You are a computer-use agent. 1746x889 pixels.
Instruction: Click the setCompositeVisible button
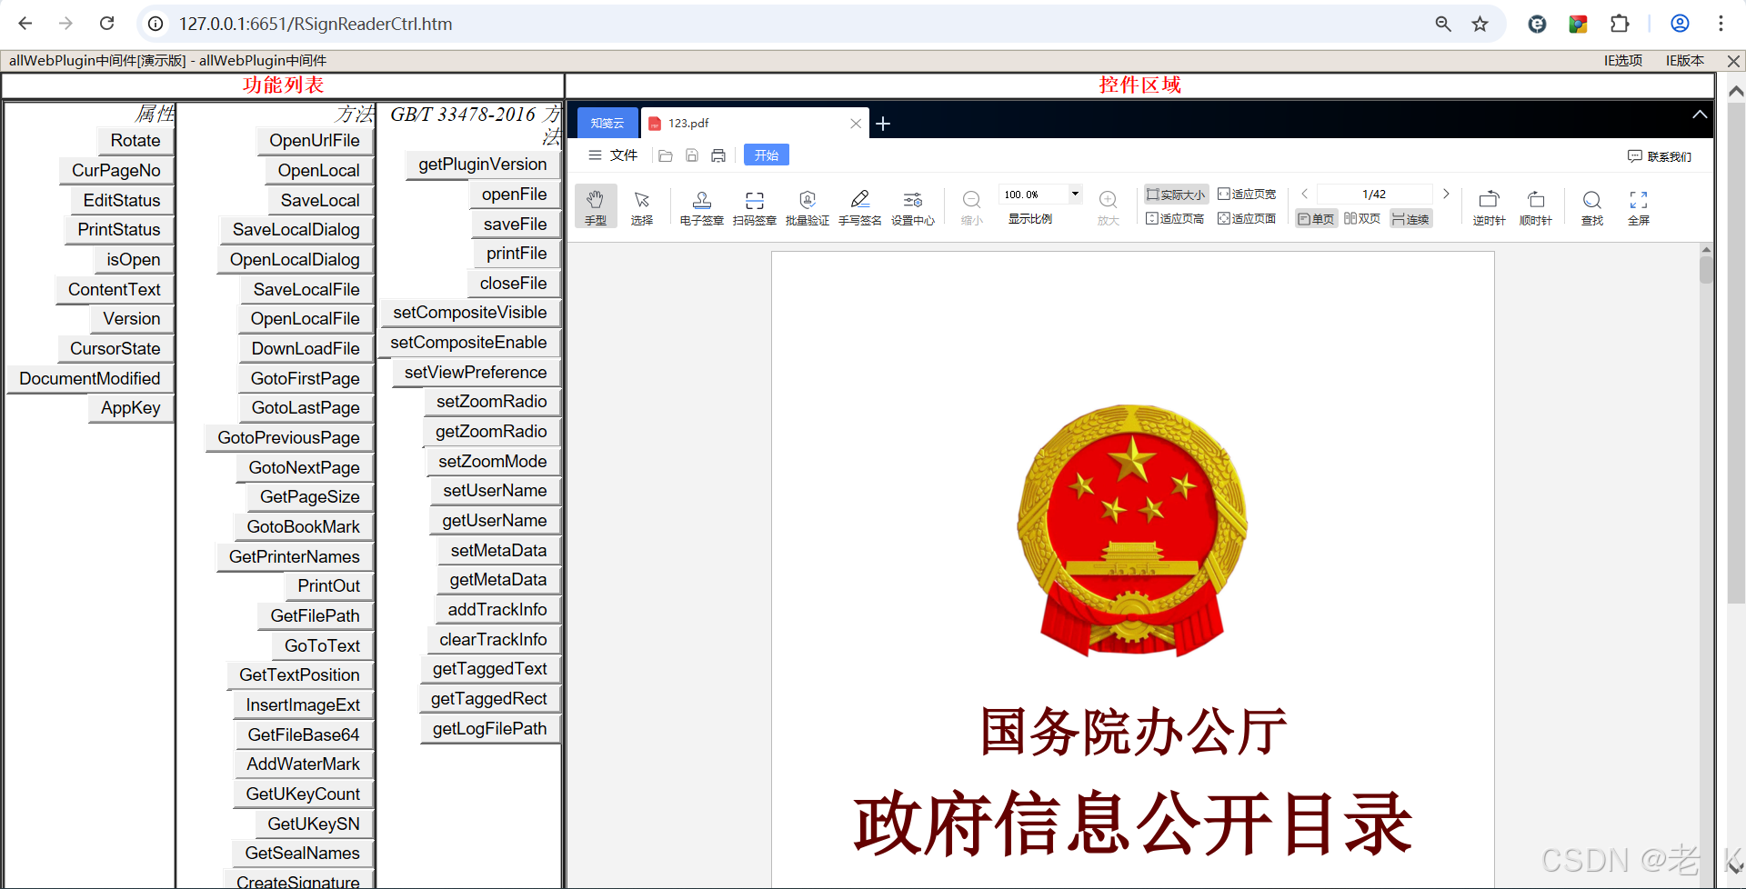(470, 313)
